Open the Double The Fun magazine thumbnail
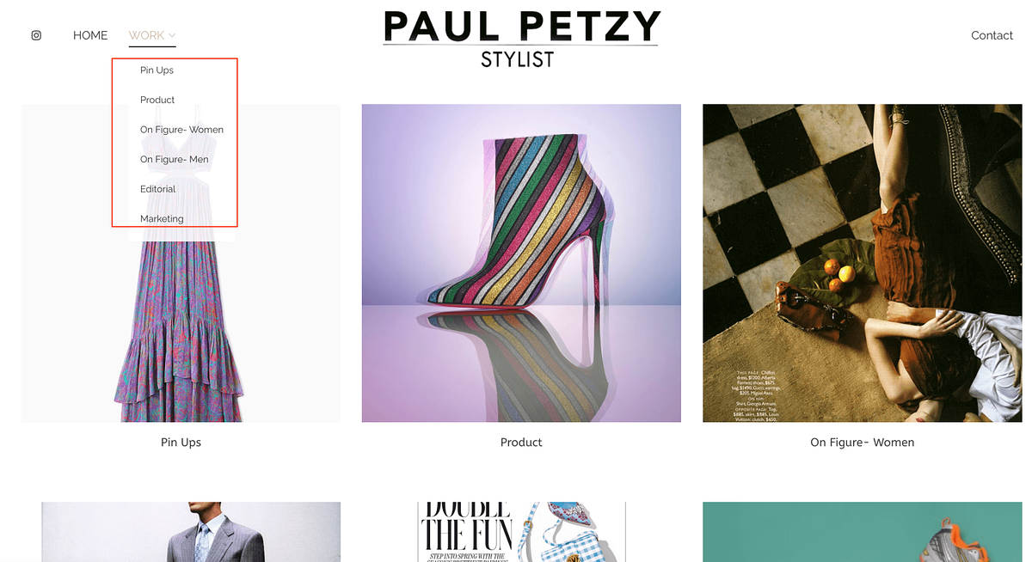 coord(521,532)
